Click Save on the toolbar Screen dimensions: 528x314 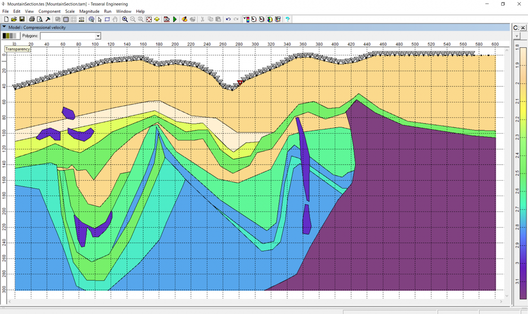22,19
